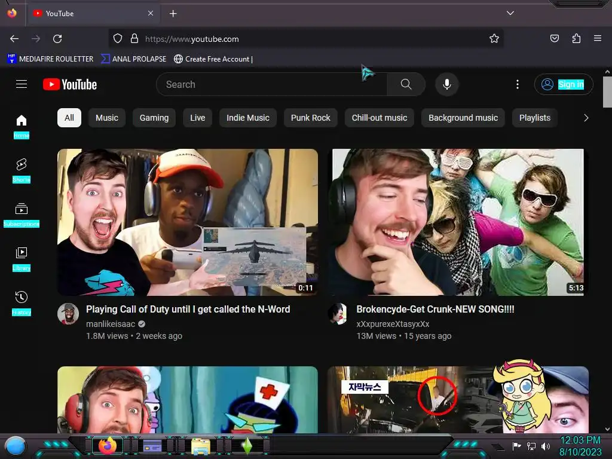Open the YouTube guide hamburger menu

click(22, 84)
